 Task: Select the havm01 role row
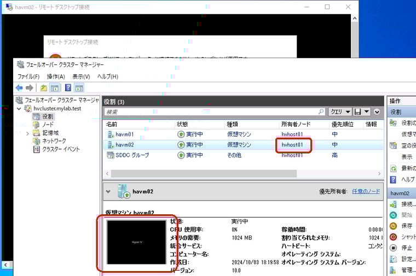pyautogui.click(x=243, y=134)
